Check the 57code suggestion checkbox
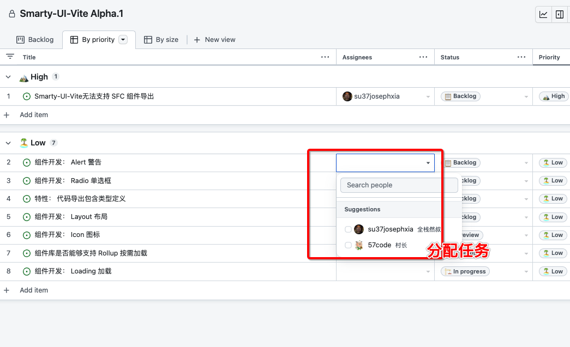The image size is (570, 347). 348,245
